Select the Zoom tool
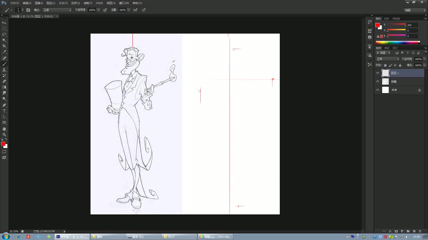This screenshot has width=428, height=240. 4,134
